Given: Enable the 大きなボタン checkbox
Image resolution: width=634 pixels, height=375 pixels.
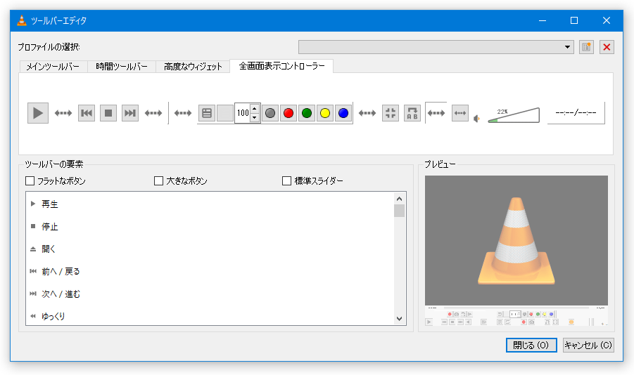Looking at the screenshot, I should 181,181.
